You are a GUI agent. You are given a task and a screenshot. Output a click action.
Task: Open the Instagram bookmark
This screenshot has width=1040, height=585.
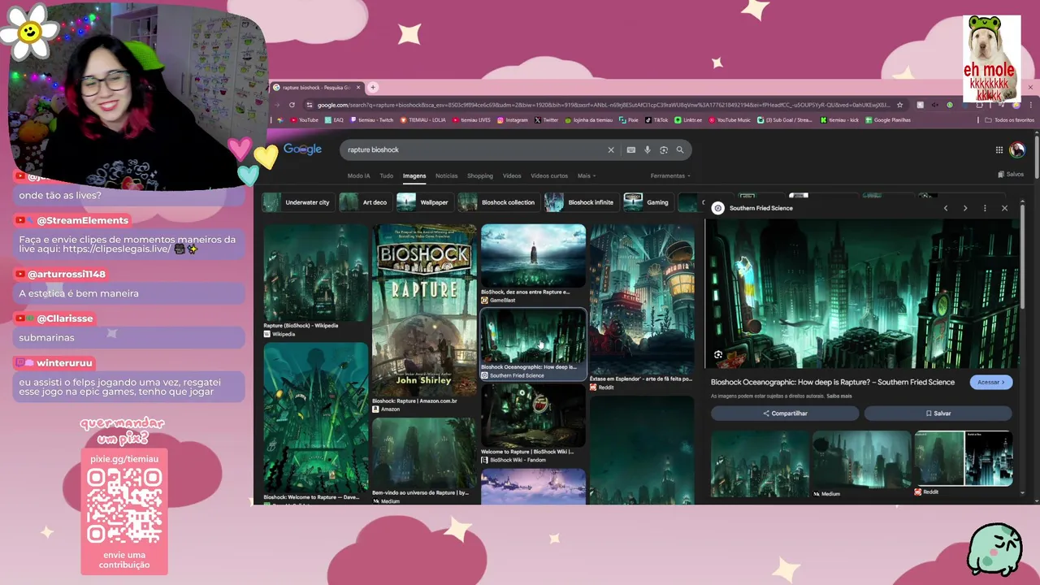point(512,120)
